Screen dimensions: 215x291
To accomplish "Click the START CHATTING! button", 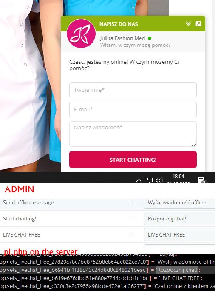I will coord(133,160).
